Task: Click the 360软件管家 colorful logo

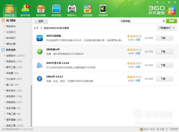Action: (x=171, y=11)
